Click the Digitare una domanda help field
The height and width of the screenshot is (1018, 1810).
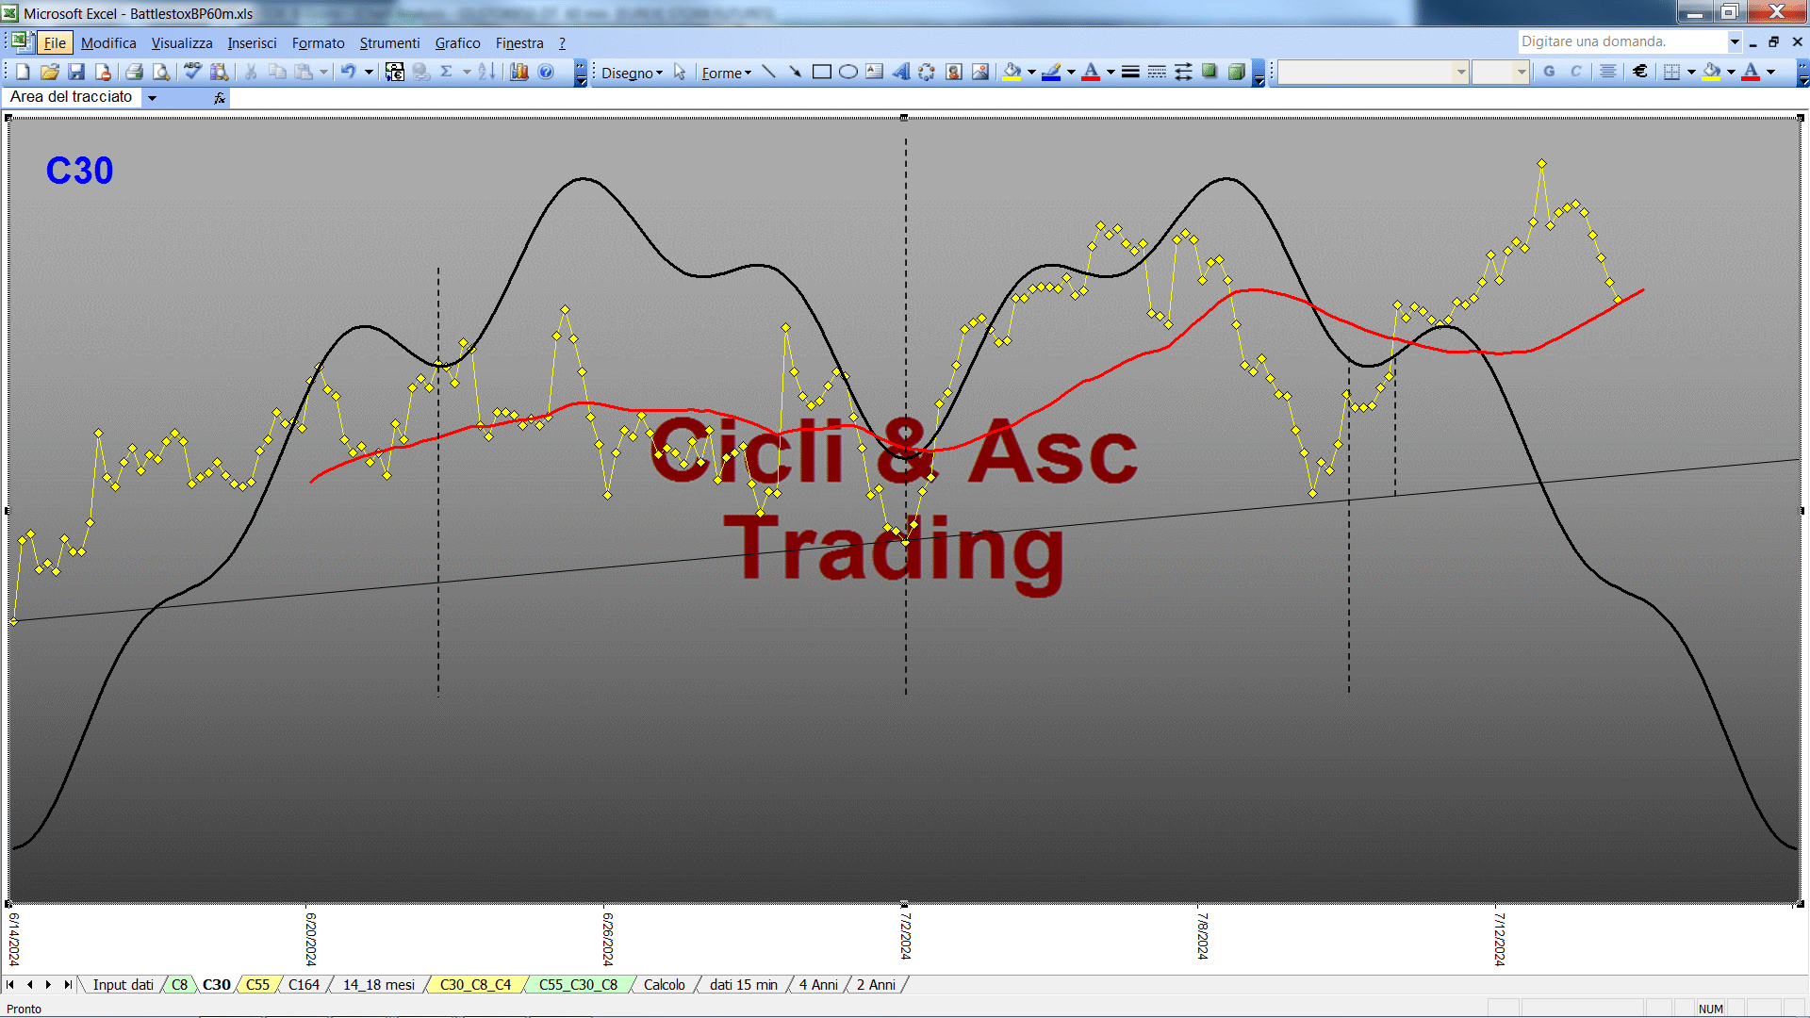(x=1621, y=41)
